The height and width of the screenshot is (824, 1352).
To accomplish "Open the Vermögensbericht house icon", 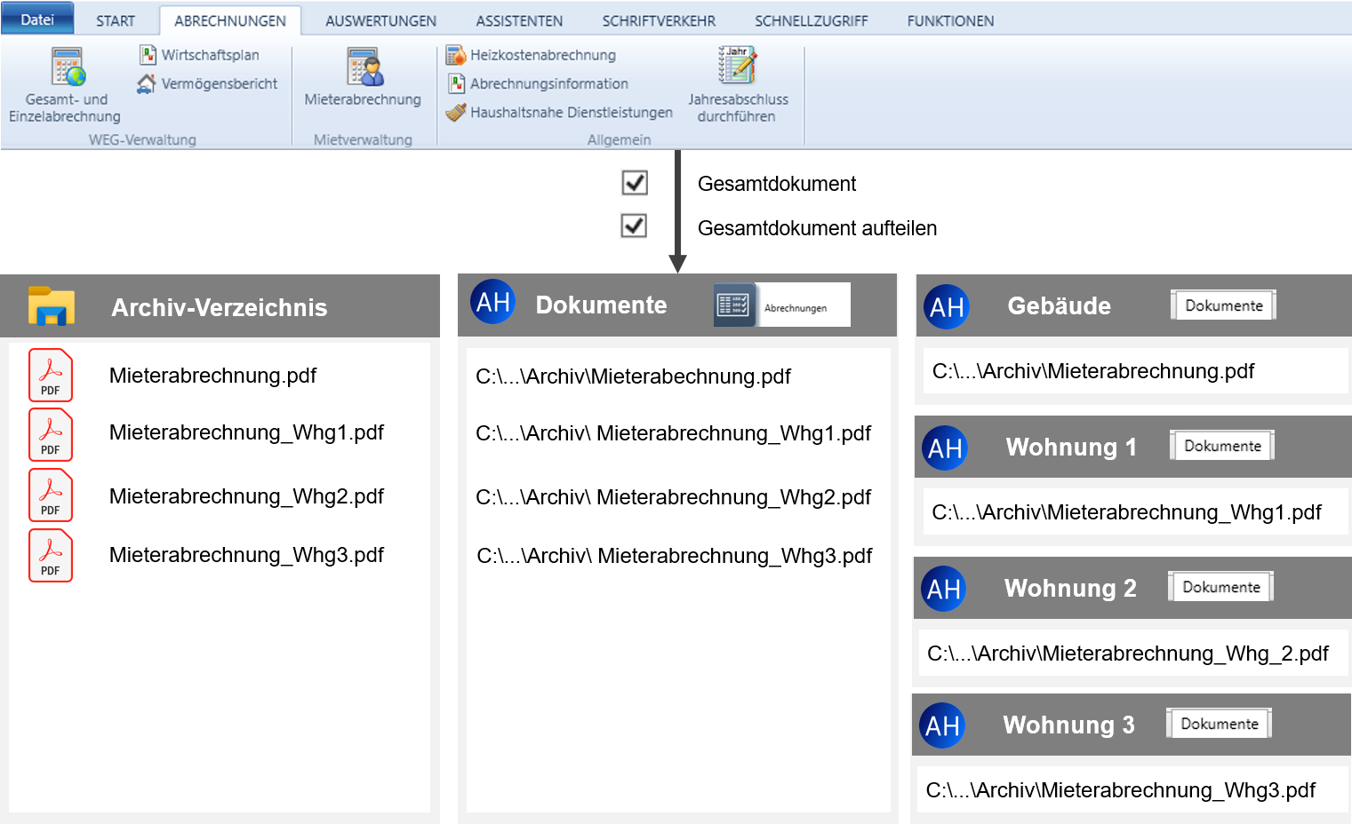I will (x=147, y=83).
